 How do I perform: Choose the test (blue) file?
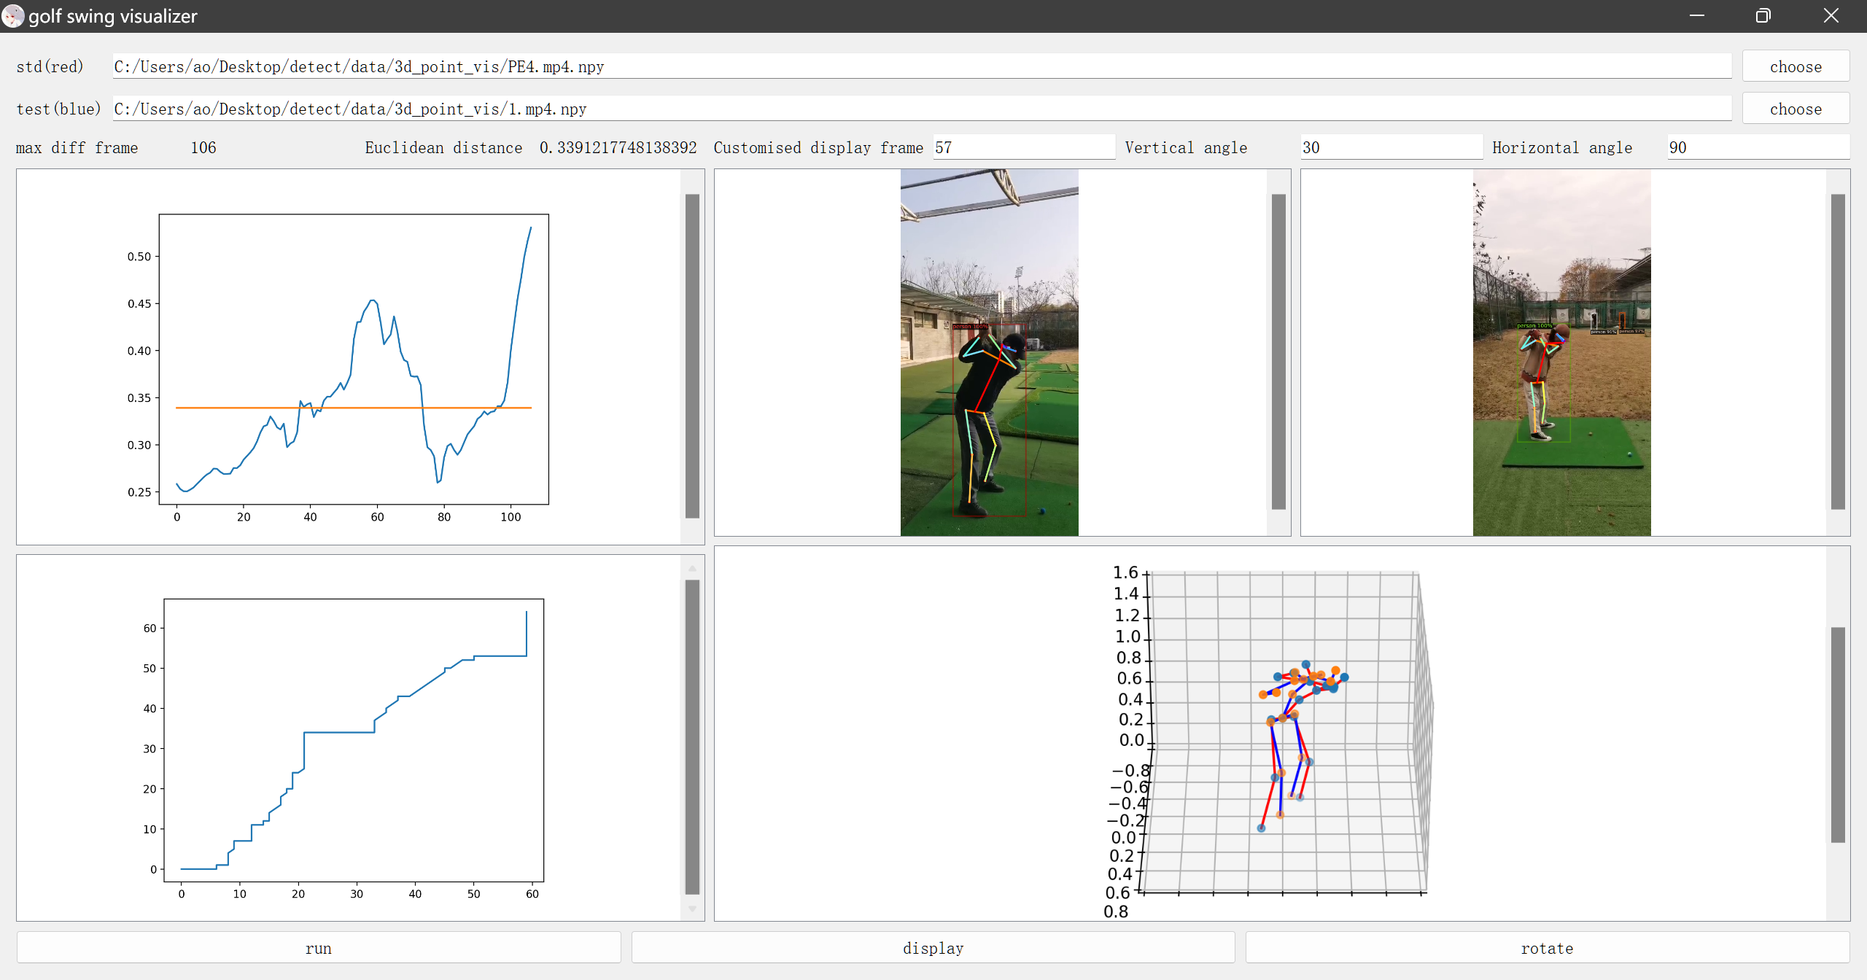(x=1795, y=109)
